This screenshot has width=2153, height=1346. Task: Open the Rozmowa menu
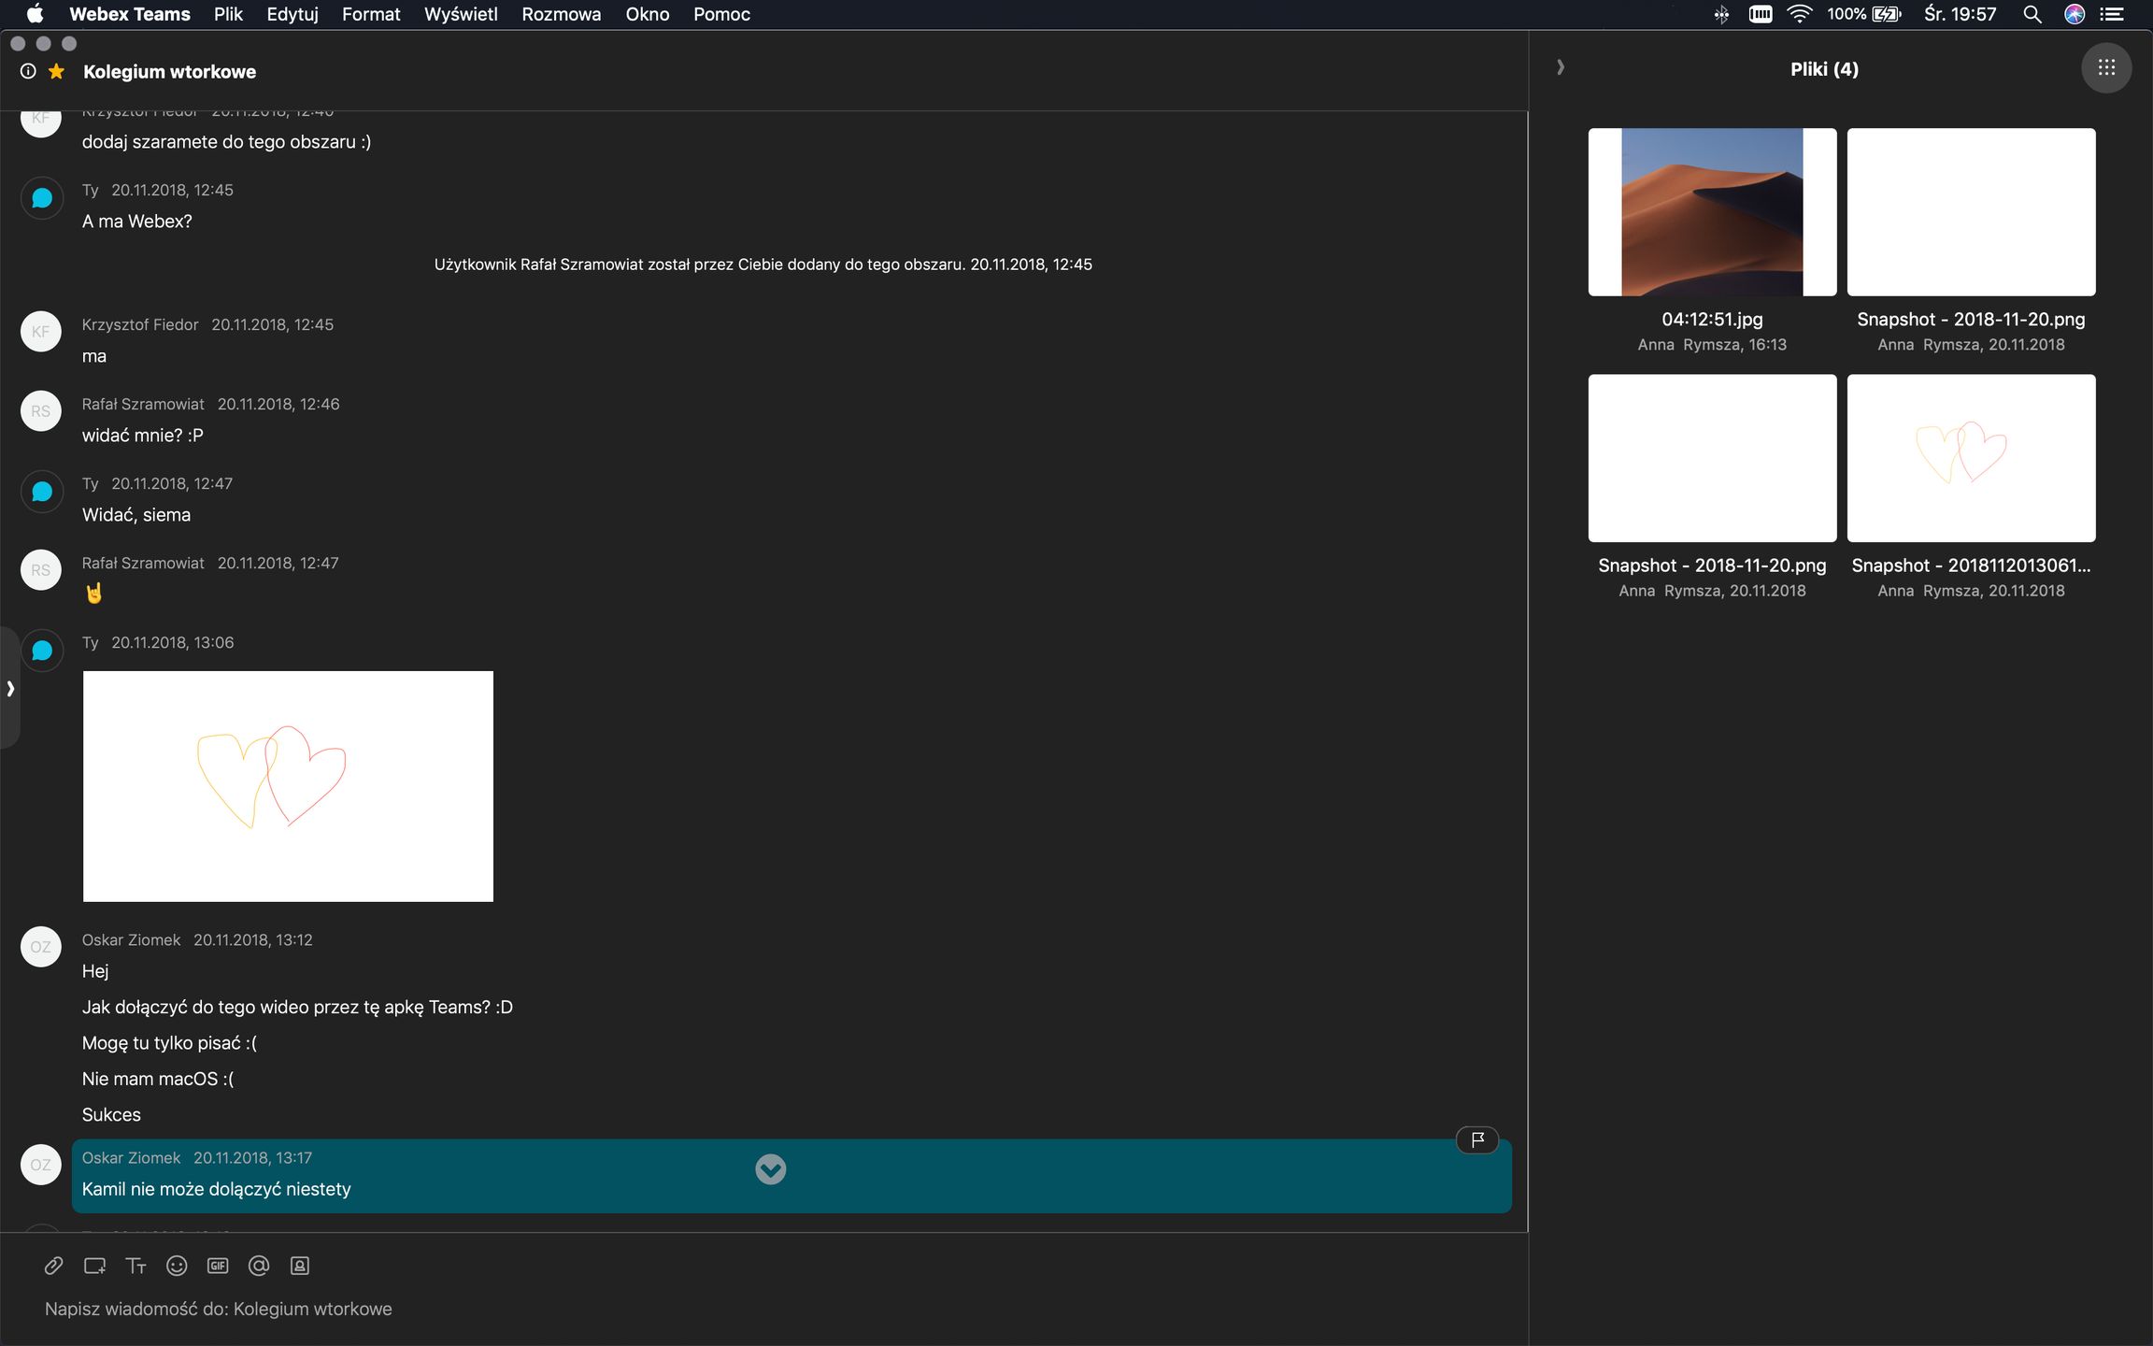(x=561, y=14)
